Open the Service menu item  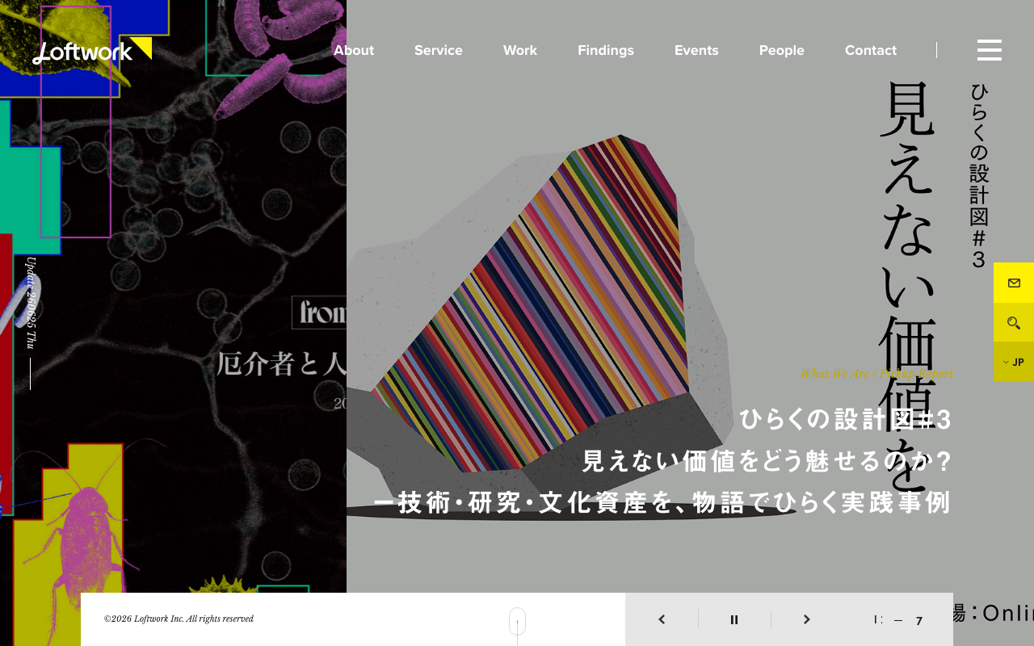(439, 50)
